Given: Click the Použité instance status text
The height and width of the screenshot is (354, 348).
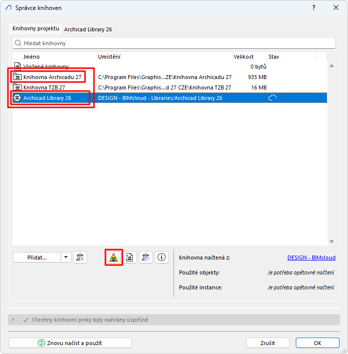Looking at the screenshot, I should (x=301, y=287).
